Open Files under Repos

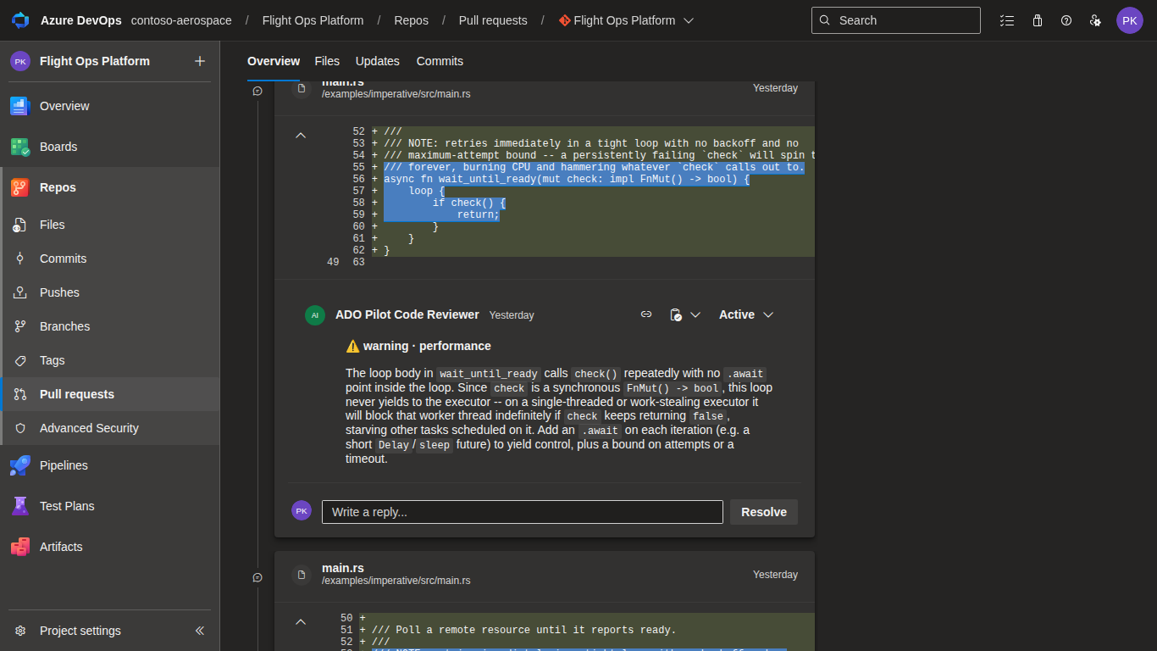tap(110, 225)
